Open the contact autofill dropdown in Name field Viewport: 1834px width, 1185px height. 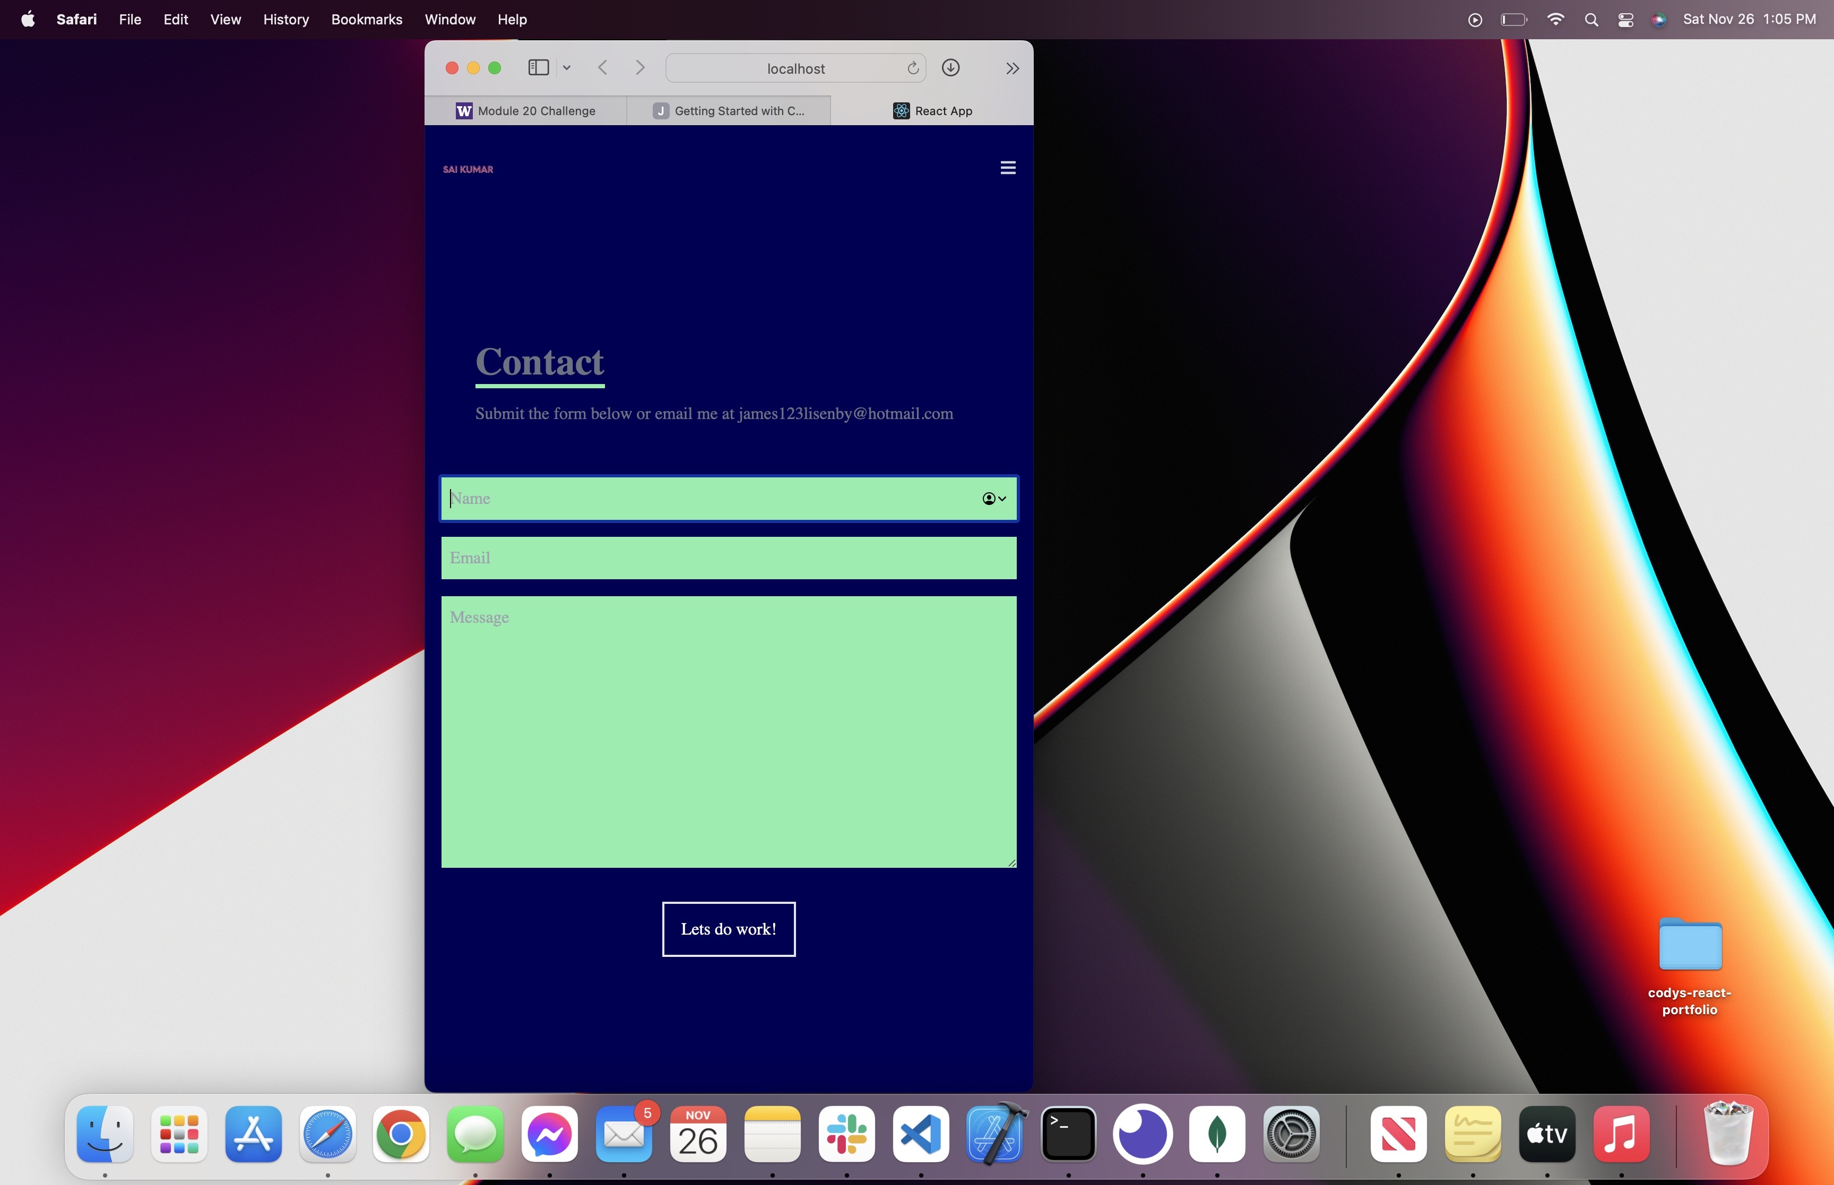[994, 499]
